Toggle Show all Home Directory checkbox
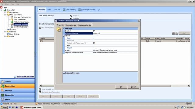This screenshot has height=109, width=195. click(40, 89)
